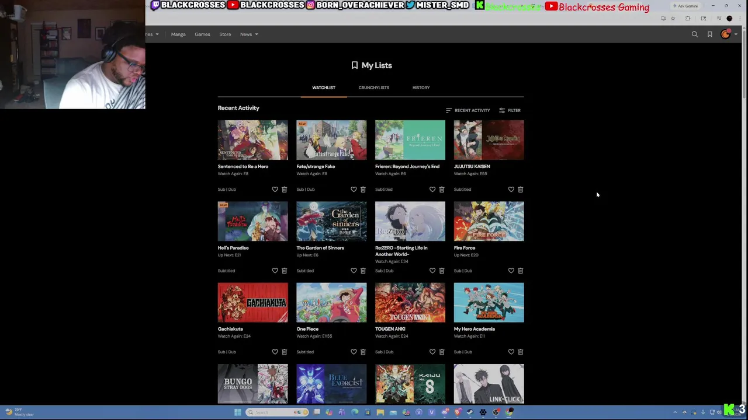748x420 pixels.
Task: Delete JUJUTSU KAISEN from watchlist
Action: pyautogui.click(x=520, y=190)
